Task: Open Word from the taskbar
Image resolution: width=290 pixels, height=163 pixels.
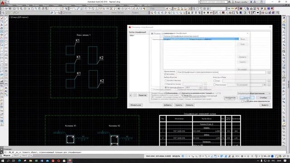Action: [42, 161]
